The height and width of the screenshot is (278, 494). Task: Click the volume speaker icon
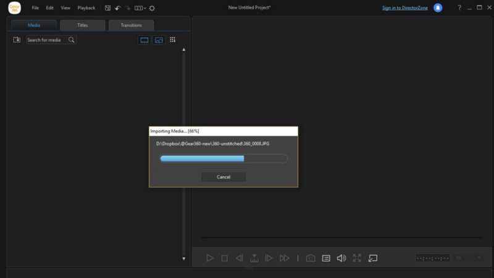coord(341,258)
